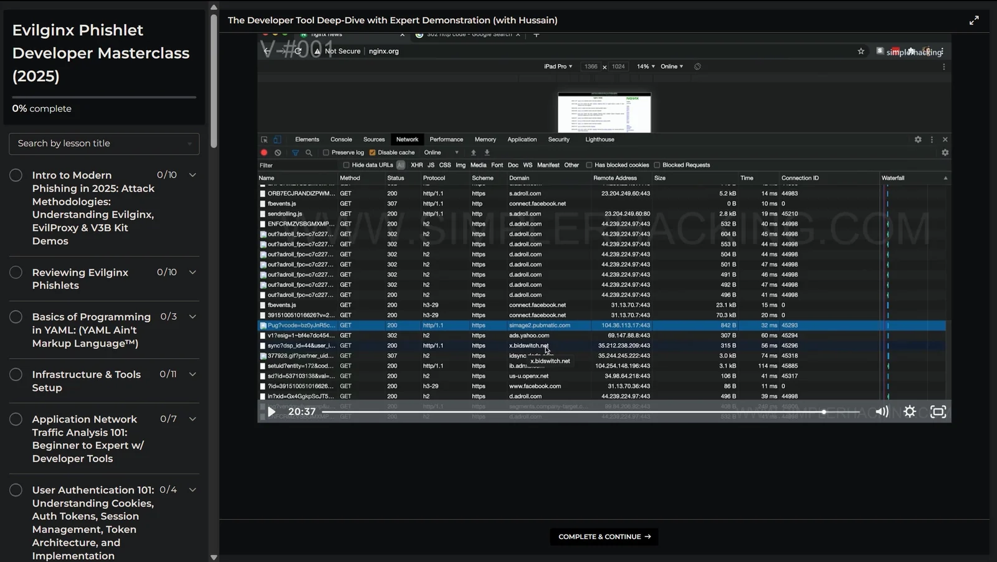This screenshot has height=562, width=997.
Task: Click the XHR filter in the network panel
Action: (417, 165)
